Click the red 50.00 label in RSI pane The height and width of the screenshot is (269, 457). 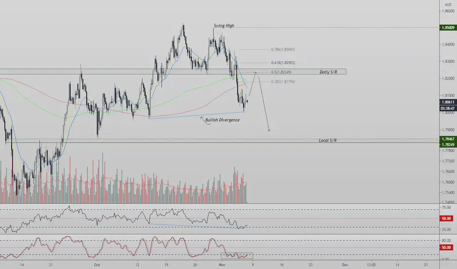point(446,219)
